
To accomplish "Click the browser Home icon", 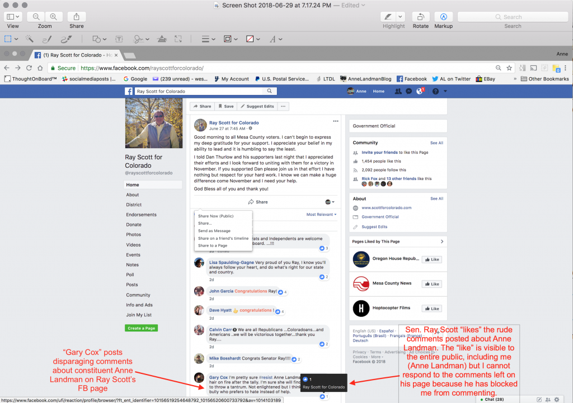I will (x=40, y=68).
